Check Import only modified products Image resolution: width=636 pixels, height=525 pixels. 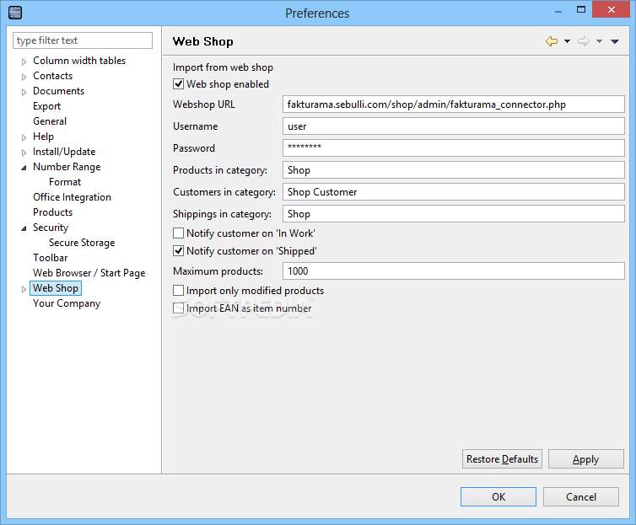[179, 291]
